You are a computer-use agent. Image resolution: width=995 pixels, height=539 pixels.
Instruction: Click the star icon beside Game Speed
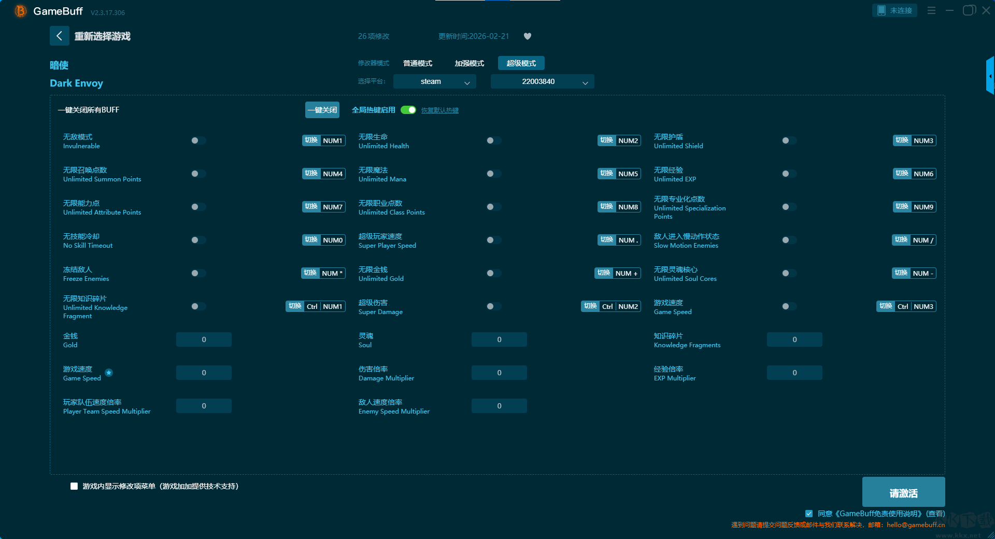pyautogui.click(x=109, y=373)
